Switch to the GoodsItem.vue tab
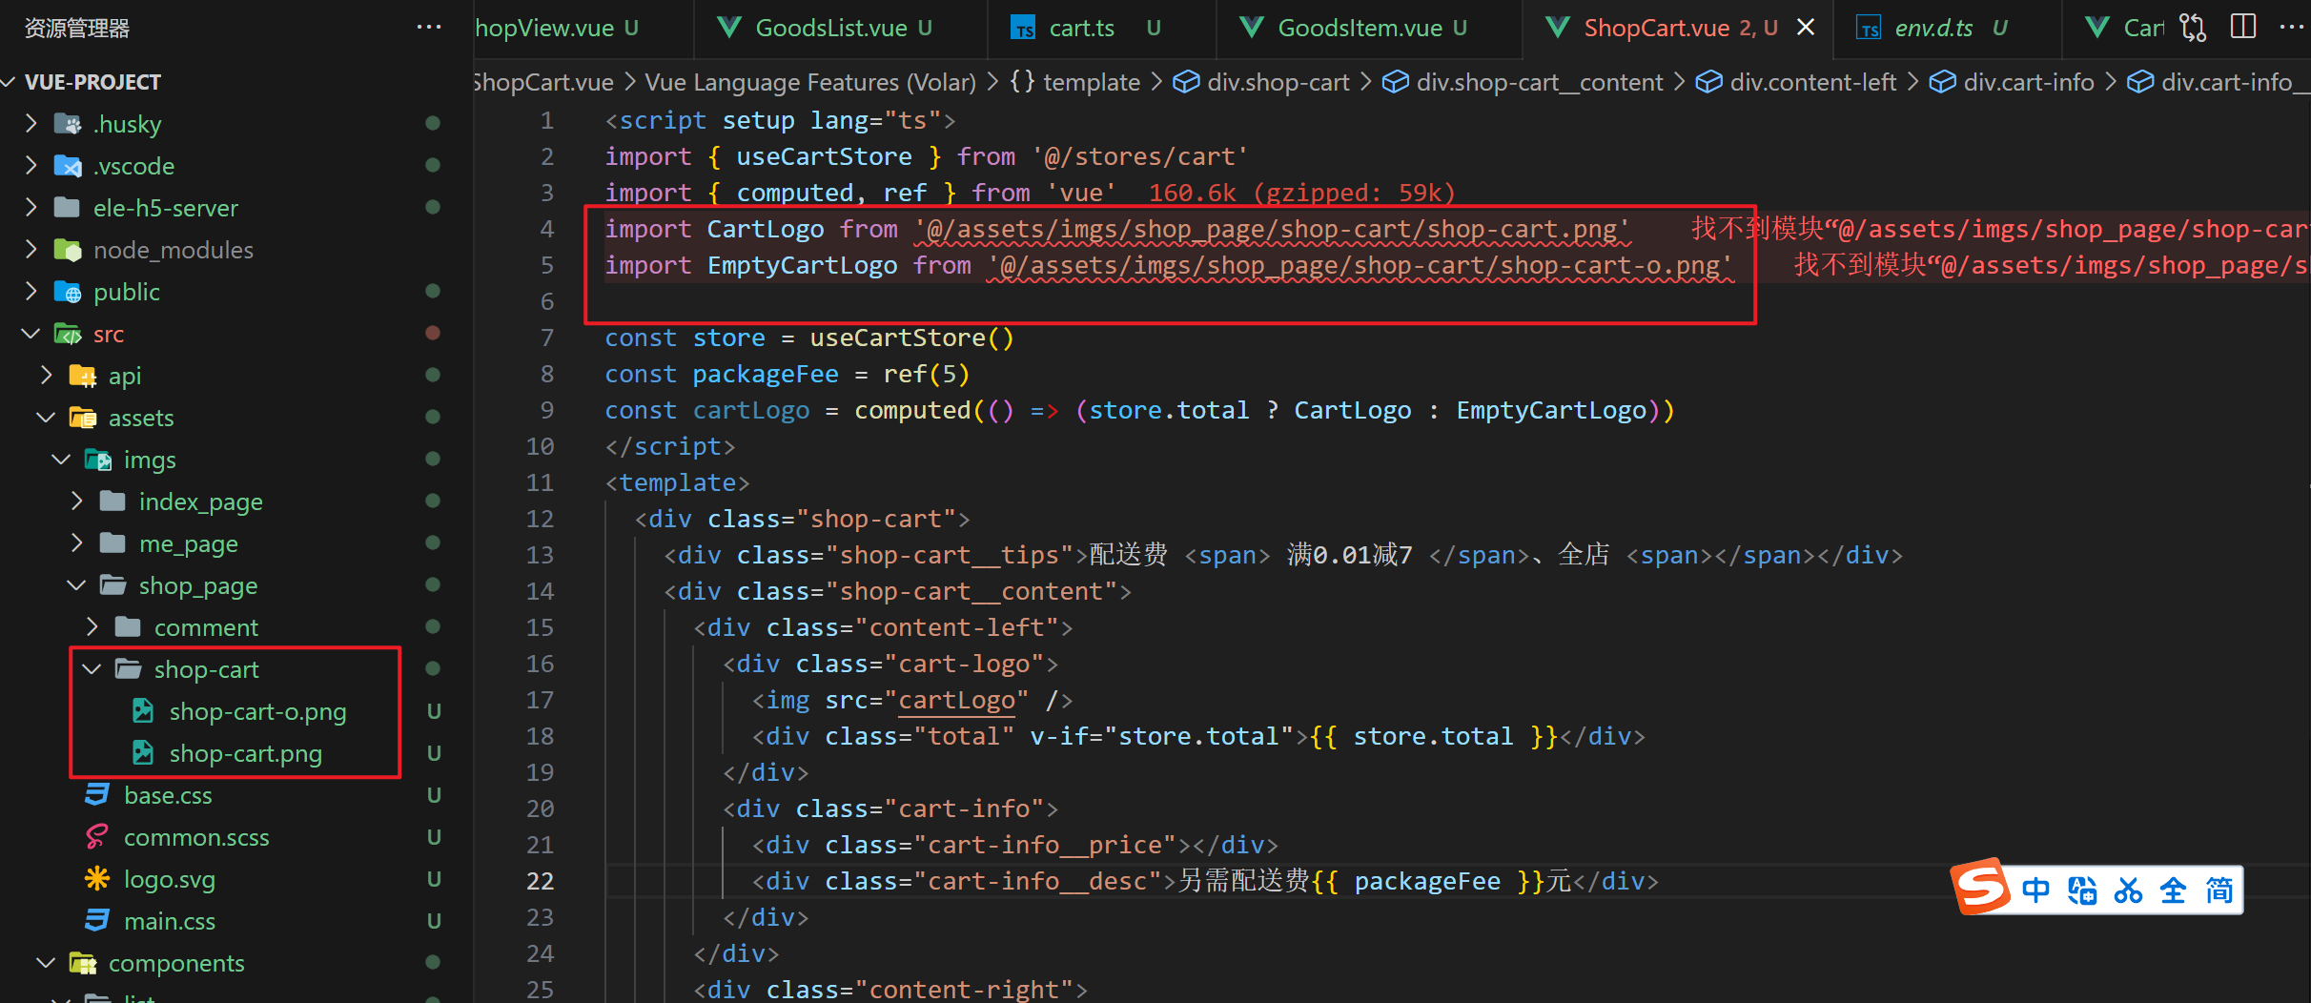The width and height of the screenshot is (2311, 1003). click(x=1369, y=28)
